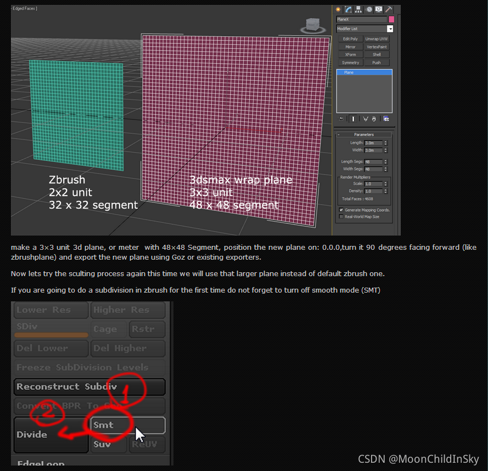Click the Pin Stack icon
488x471 pixels.
(x=341, y=119)
